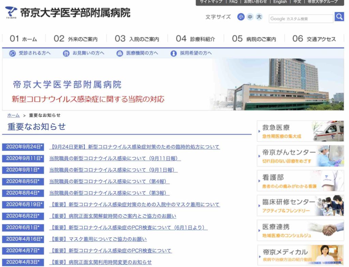
Task: Open the 06 交通アクセス menu
Action: [x=314, y=39]
